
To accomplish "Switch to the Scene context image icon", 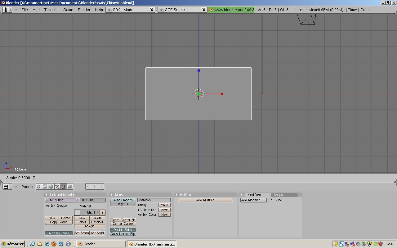I will (x=70, y=187).
